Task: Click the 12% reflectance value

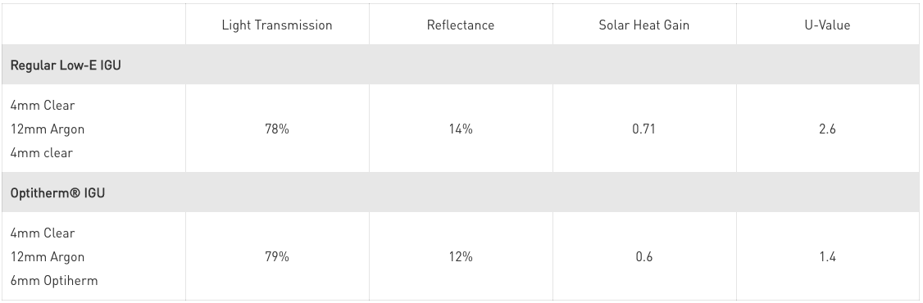Action: tap(461, 256)
